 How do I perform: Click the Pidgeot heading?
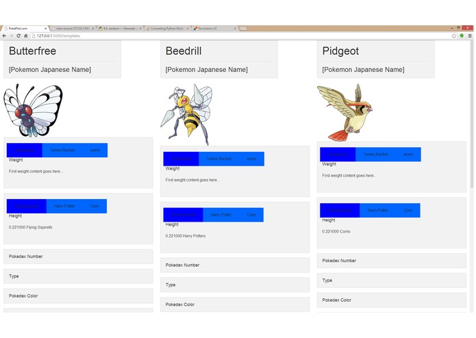click(x=340, y=51)
